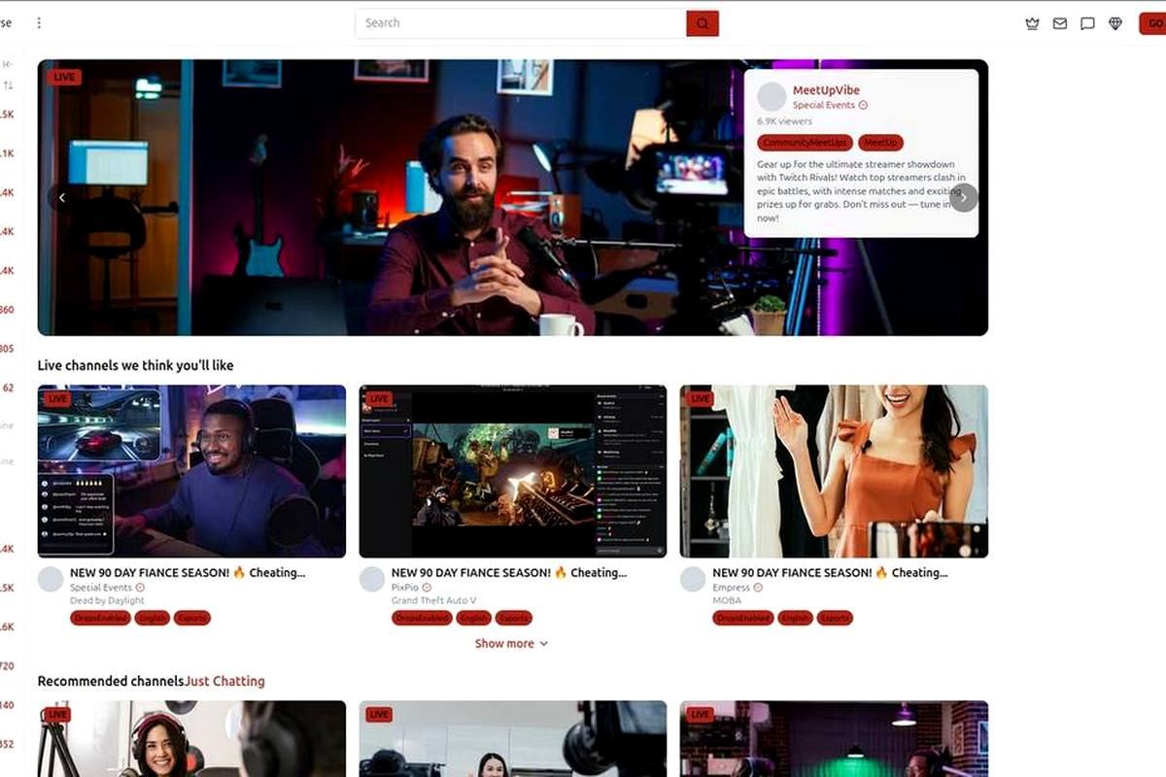Viewport: 1166px width, 777px height.
Task: Open the inbox envelope icon
Action: 1060,23
